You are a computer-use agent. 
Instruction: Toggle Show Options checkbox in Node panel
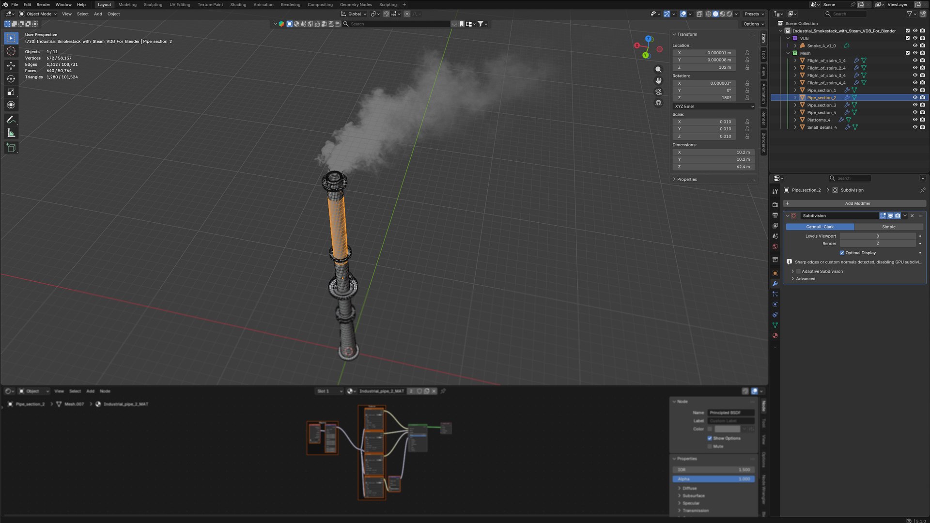click(x=710, y=438)
